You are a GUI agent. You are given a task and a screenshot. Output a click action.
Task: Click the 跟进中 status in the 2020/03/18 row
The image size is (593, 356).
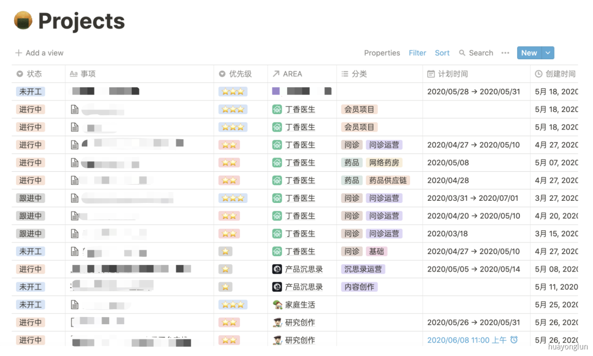(x=30, y=234)
